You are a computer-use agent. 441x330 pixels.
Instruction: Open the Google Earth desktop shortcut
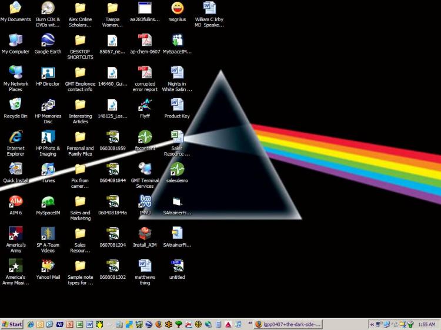(48, 41)
